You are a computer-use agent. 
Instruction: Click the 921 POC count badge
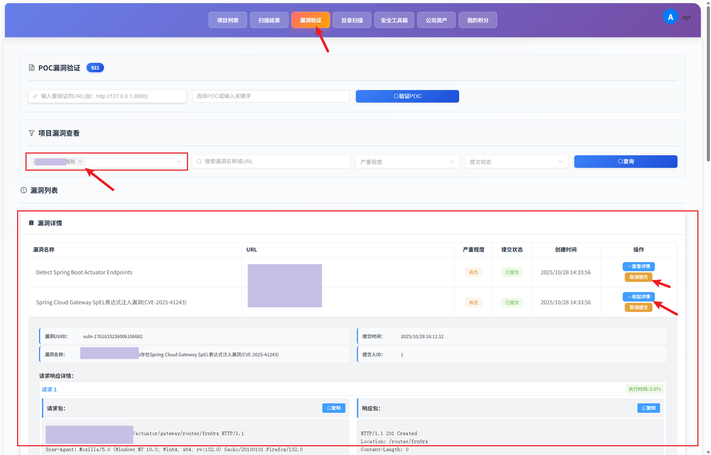click(95, 68)
